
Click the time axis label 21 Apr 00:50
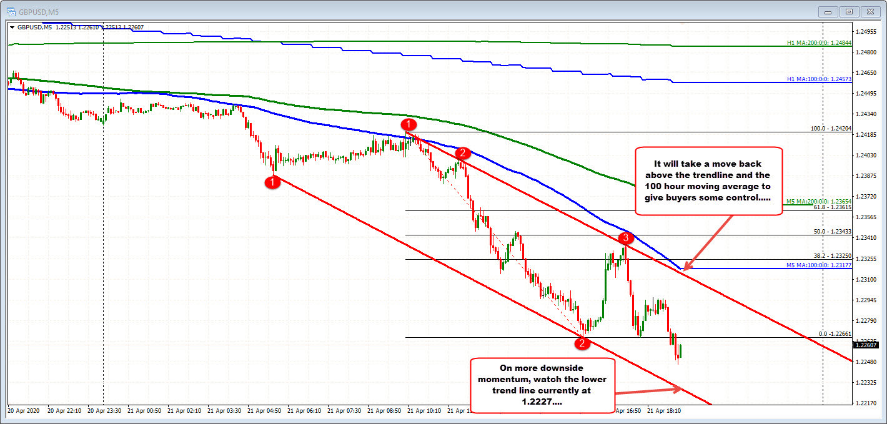click(144, 412)
